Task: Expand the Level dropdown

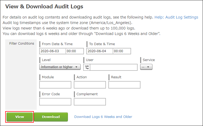Action: (x=60, y=67)
